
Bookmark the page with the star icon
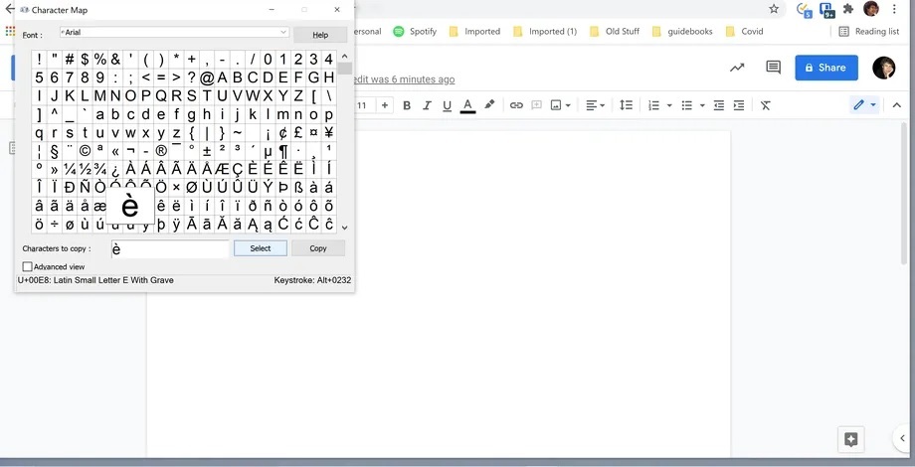(x=775, y=9)
